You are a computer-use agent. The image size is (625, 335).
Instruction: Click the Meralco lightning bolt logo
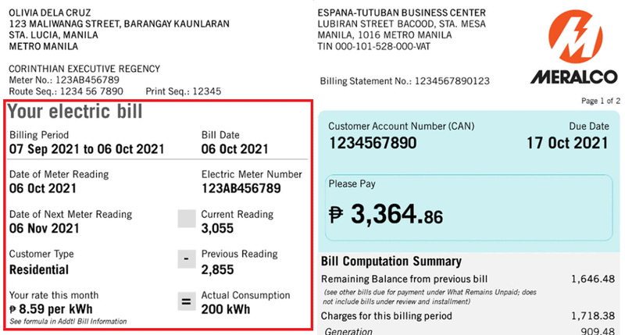coord(575,36)
